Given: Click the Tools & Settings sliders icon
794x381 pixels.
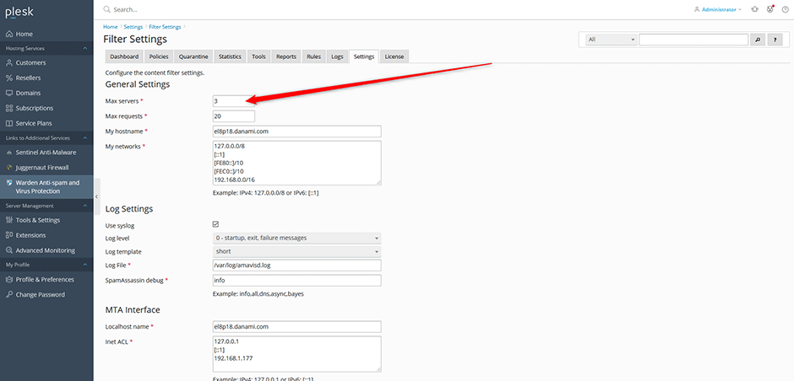Looking at the screenshot, I should tap(9, 220).
